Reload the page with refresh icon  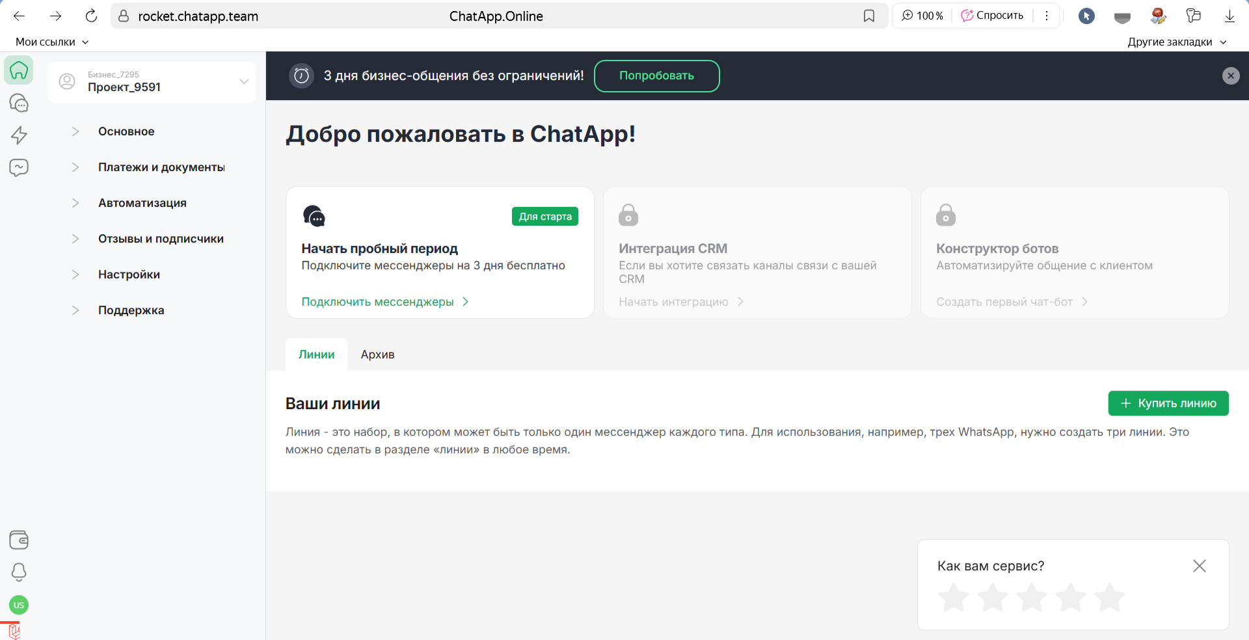click(x=91, y=16)
